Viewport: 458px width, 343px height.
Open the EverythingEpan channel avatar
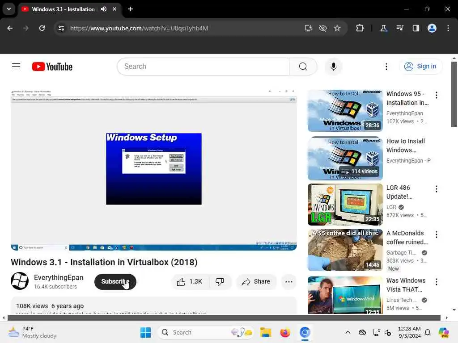20,281
